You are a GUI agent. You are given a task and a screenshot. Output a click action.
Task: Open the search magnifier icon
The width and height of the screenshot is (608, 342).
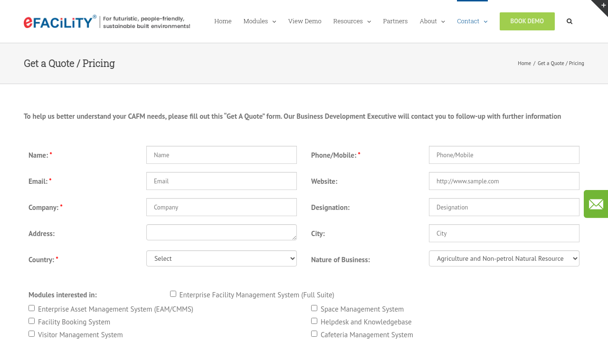pos(570,21)
